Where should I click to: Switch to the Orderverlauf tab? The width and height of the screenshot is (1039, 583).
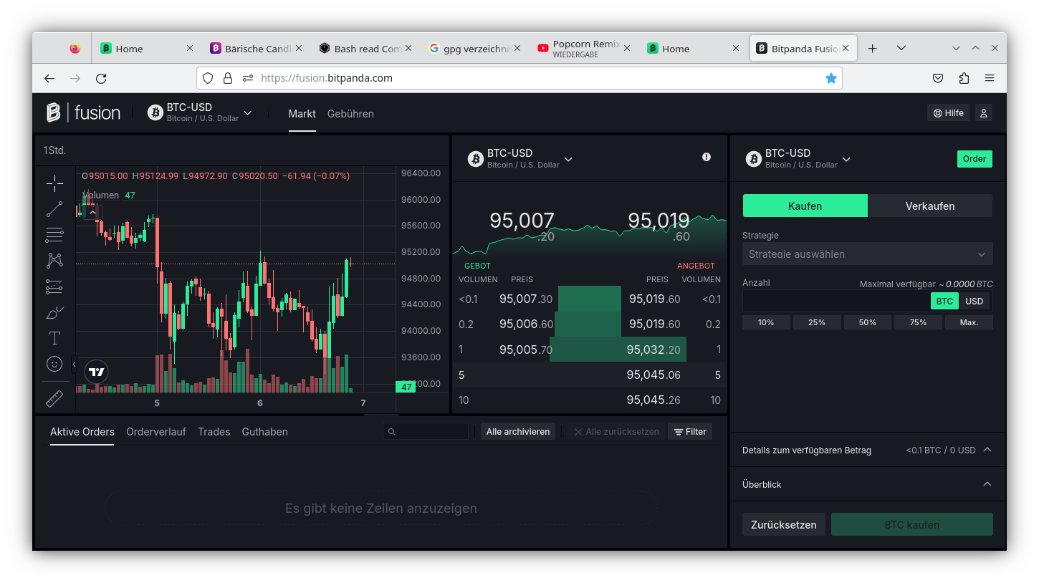pos(156,432)
